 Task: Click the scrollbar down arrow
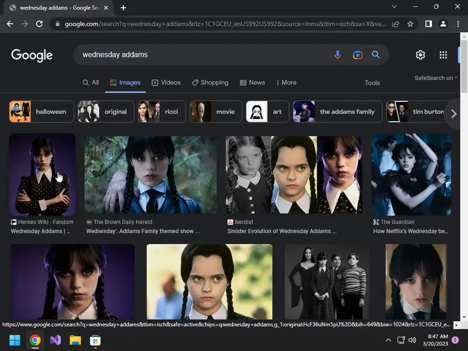tap(464, 317)
